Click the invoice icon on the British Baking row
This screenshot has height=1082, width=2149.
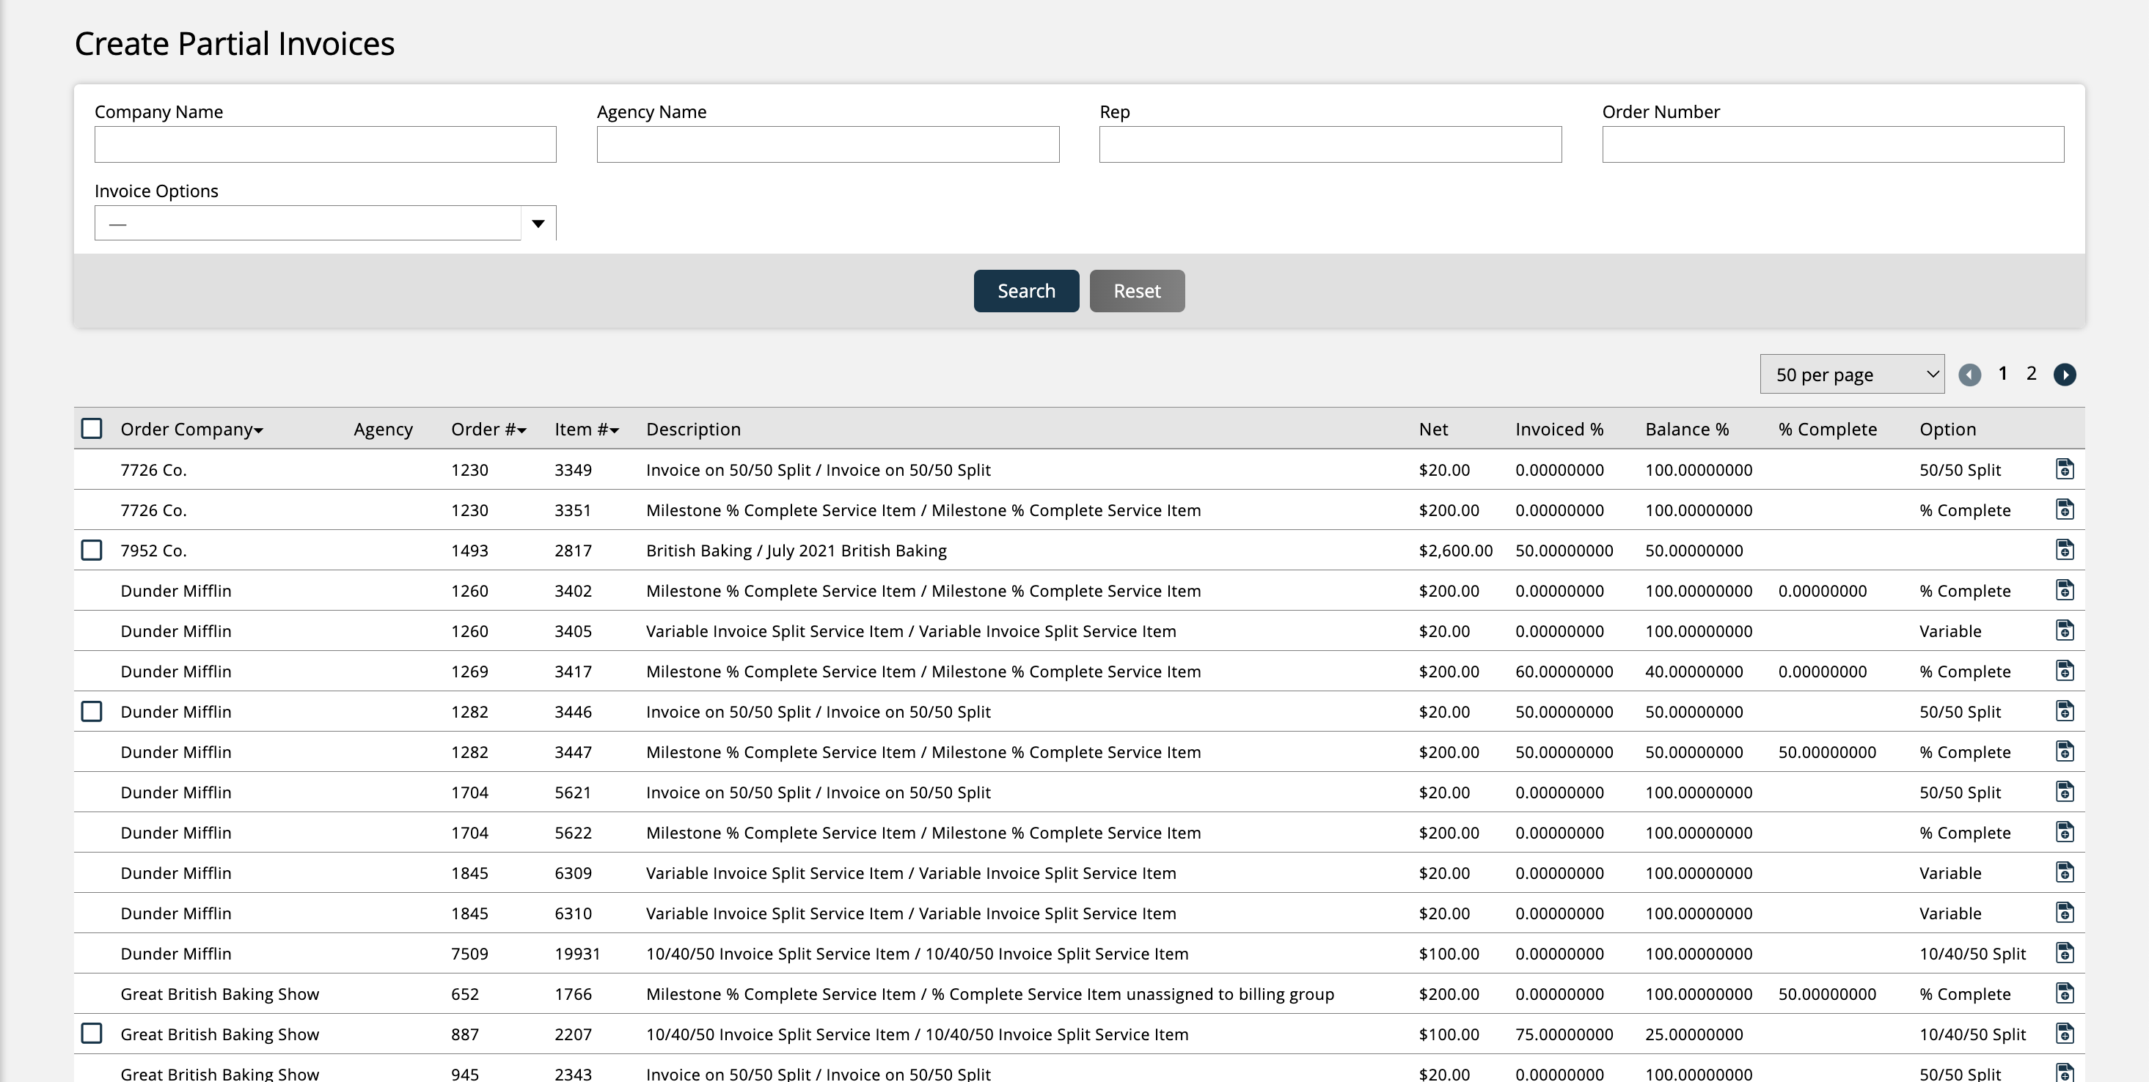2065,549
